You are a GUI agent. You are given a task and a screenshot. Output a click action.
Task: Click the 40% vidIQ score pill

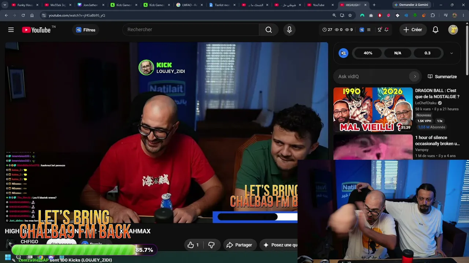pyautogui.click(x=368, y=53)
